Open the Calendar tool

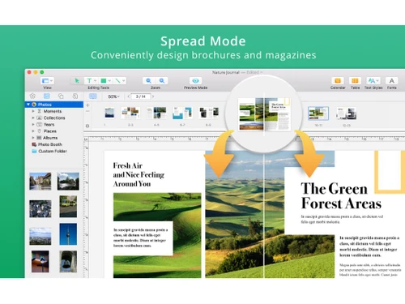338,80
